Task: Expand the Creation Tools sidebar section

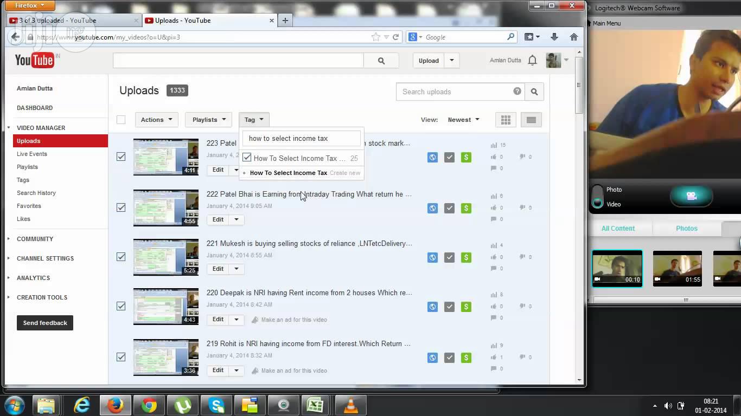Action: [x=42, y=297]
